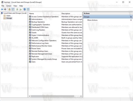Select the Groups node in tree
The image size is (133, 101).
[x=9, y=18]
